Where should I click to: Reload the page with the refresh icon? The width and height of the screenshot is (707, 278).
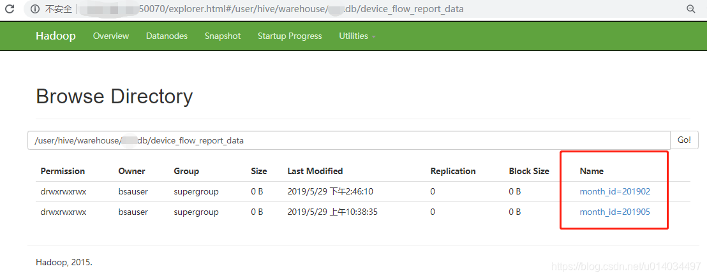tap(9, 8)
